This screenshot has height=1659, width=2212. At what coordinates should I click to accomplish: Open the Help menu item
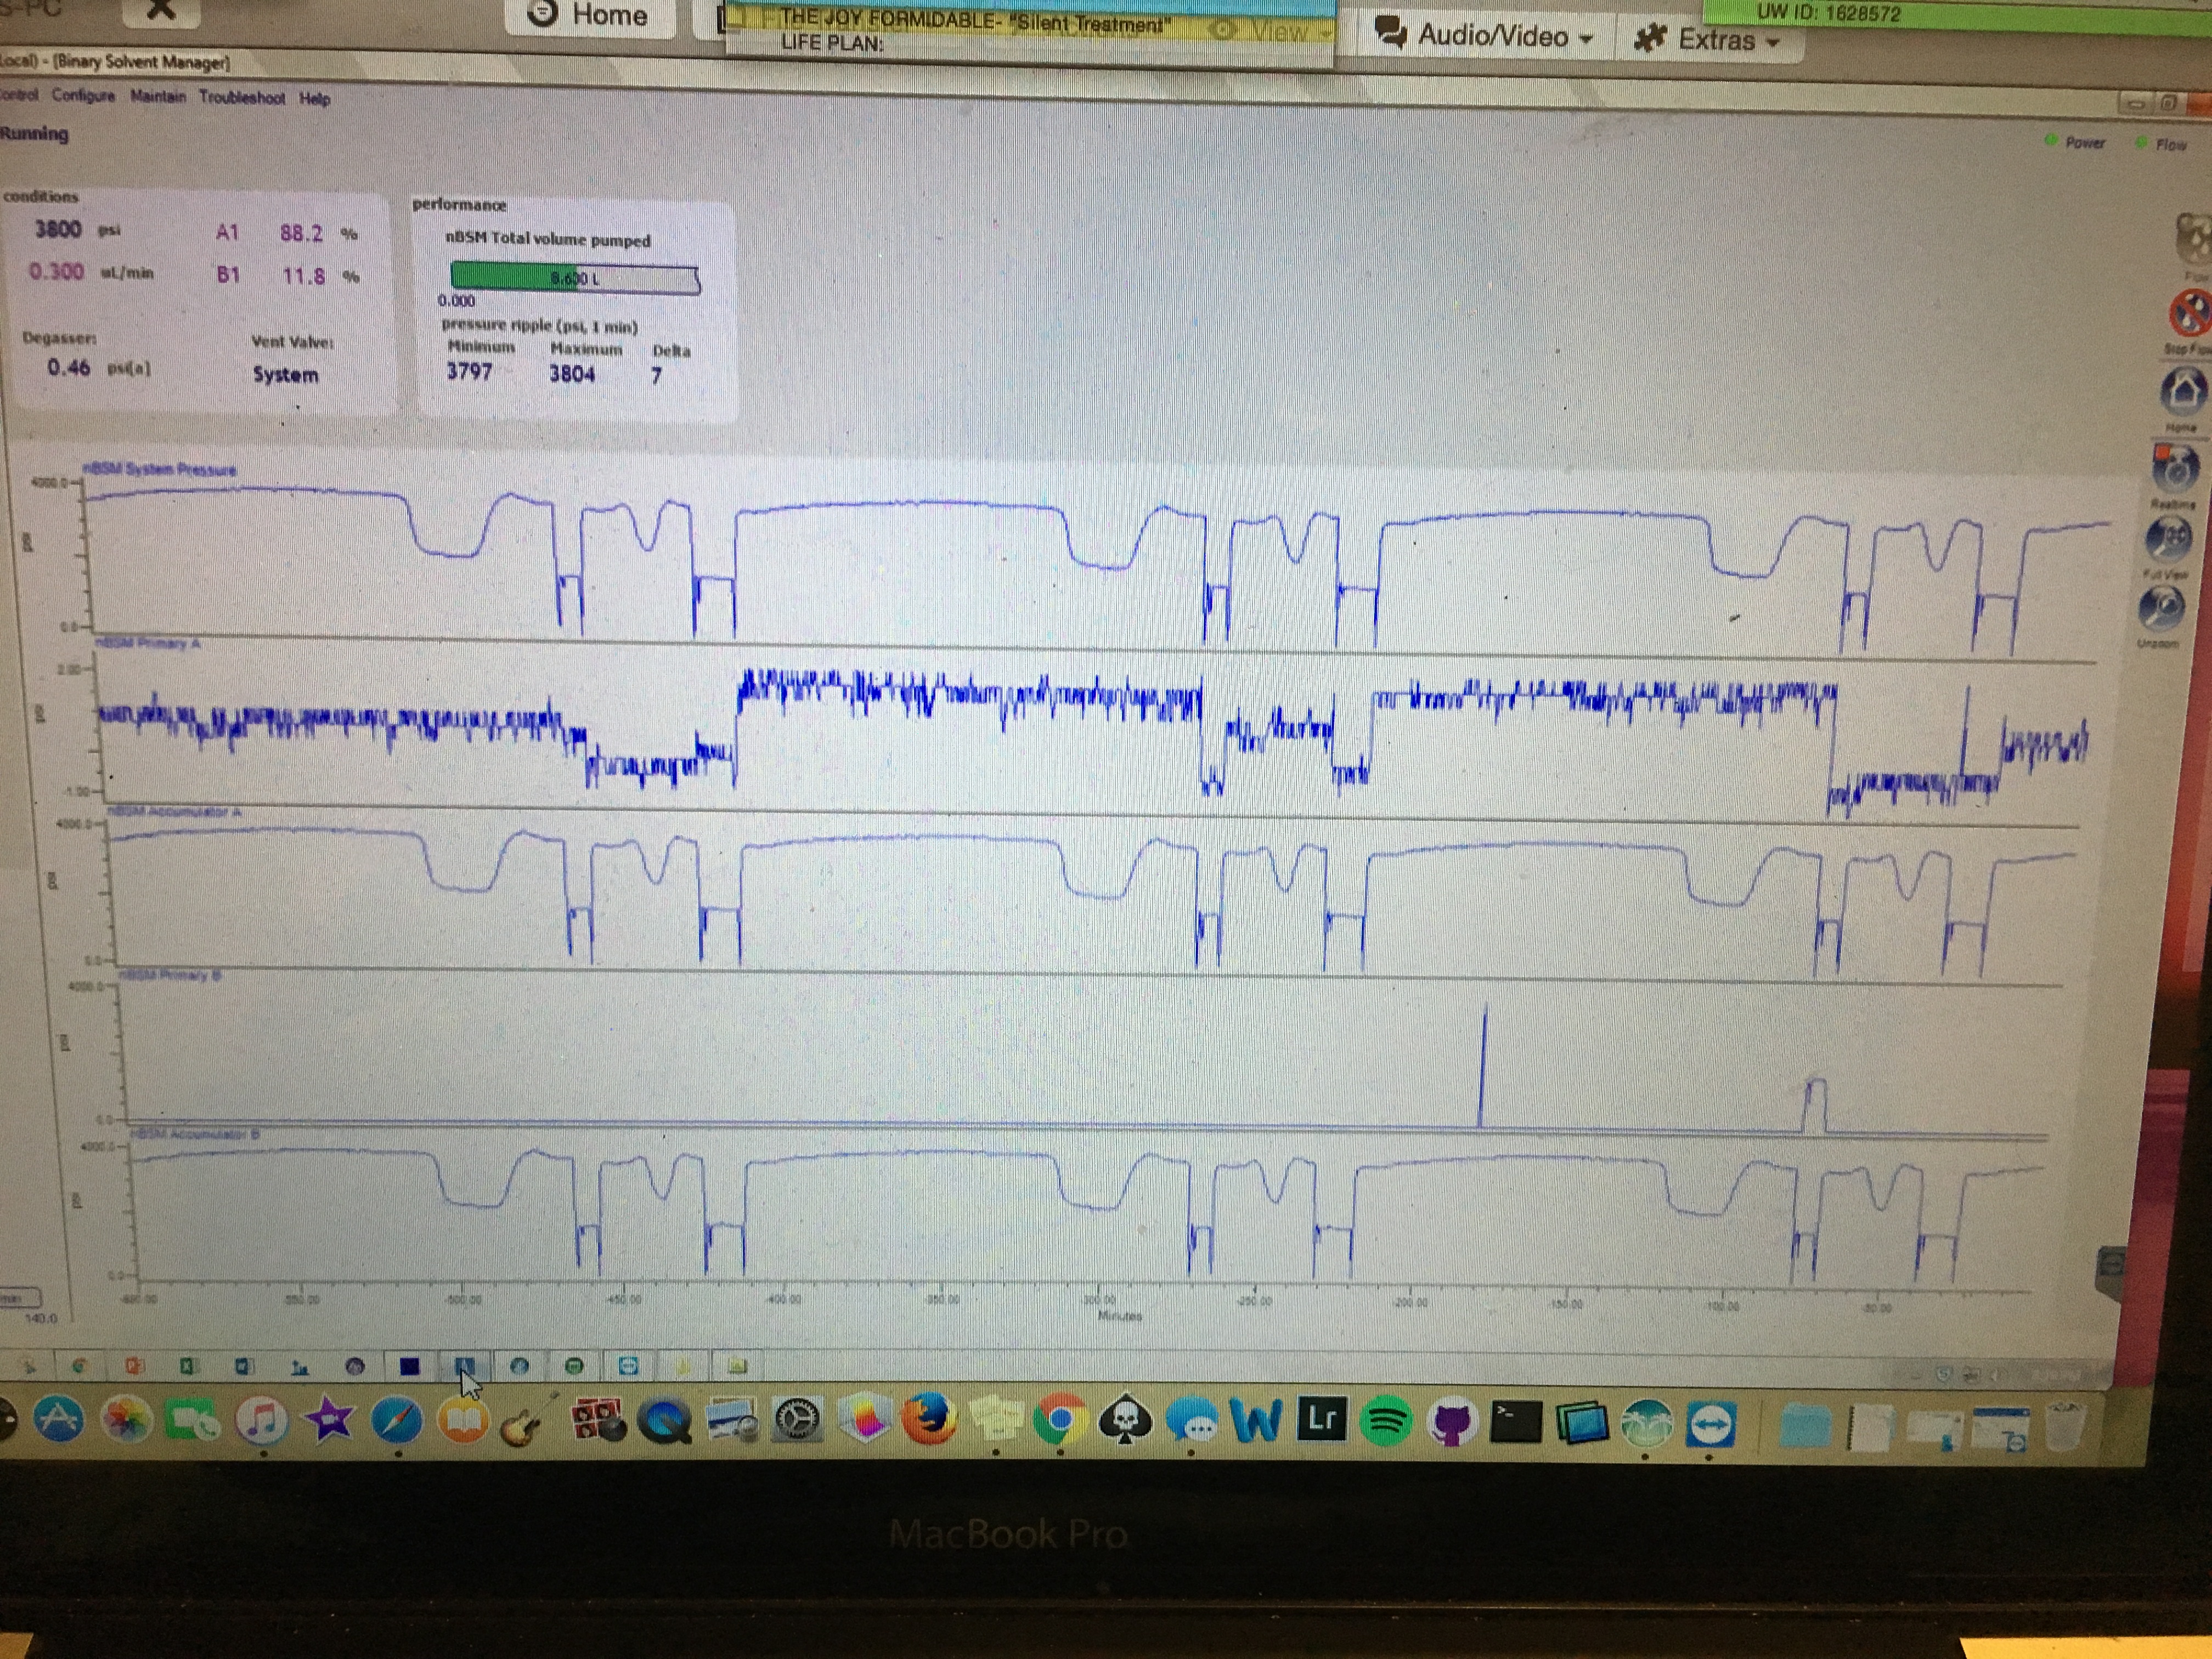(x=314, y=98)
